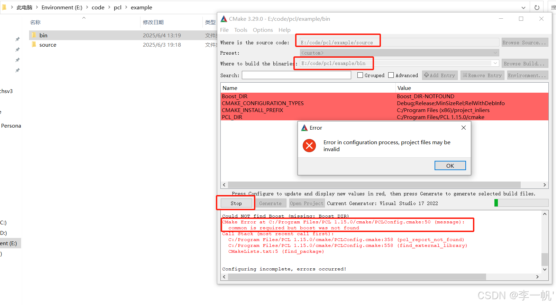Click the CMake logo in Error dialog title
Viewport: 556px width, 305px height.
tap(304, 128)
